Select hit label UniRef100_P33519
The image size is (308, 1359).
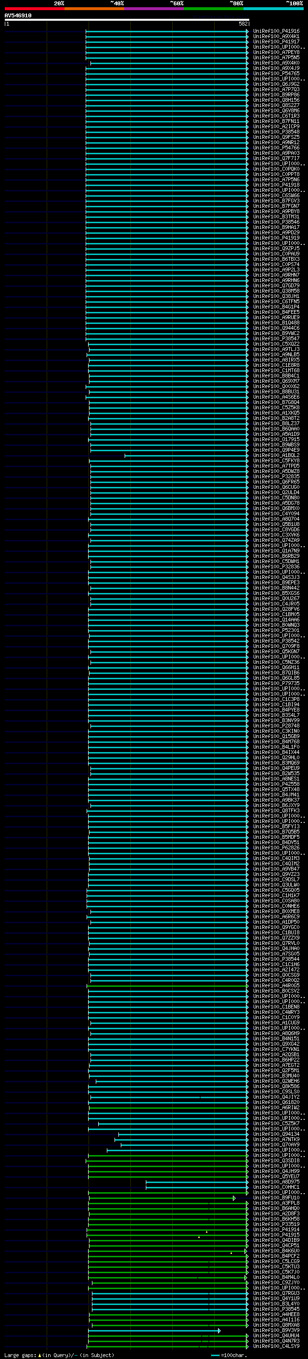click(276, 1224)
